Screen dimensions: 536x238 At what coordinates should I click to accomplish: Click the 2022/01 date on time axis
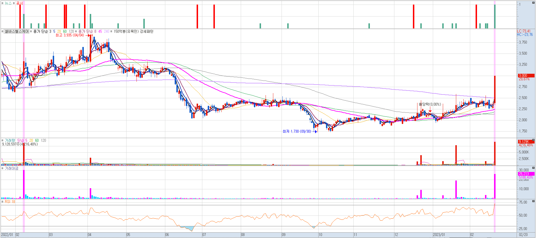point(7,235)
